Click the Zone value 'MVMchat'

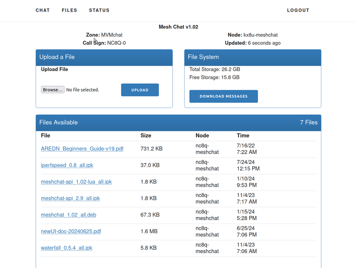point(112,35)
